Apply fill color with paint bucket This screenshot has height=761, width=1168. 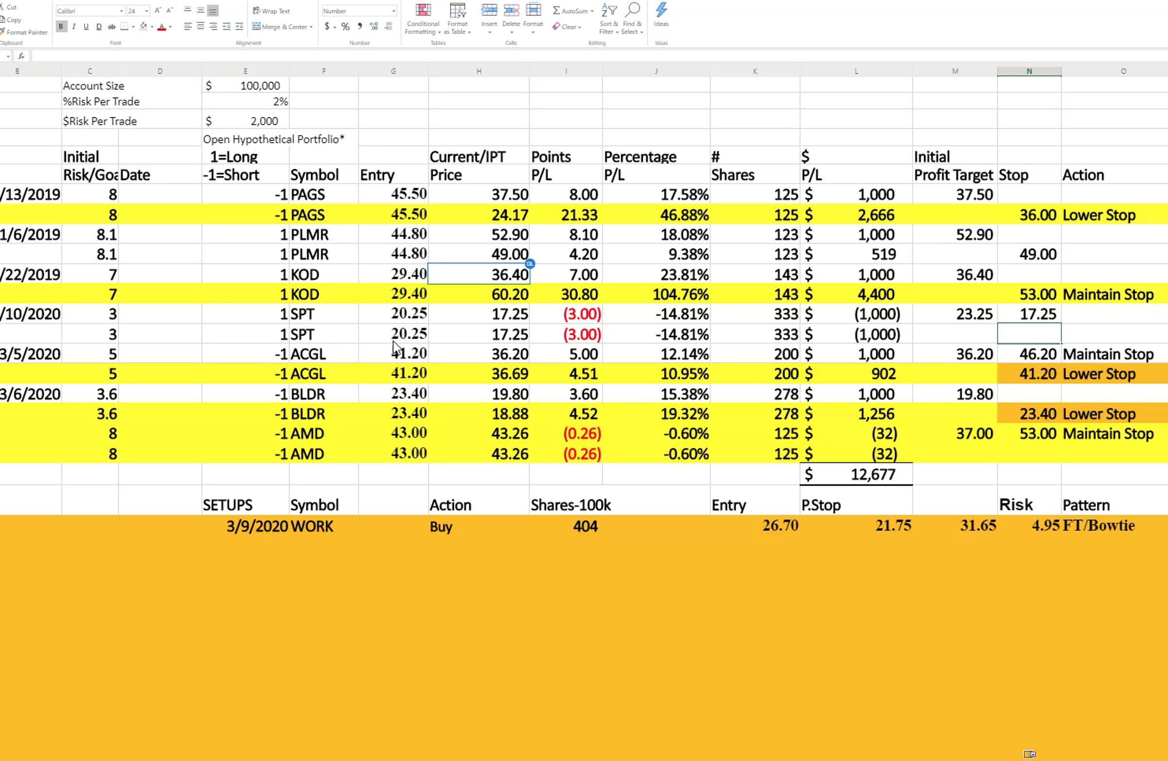pos(143,26)
